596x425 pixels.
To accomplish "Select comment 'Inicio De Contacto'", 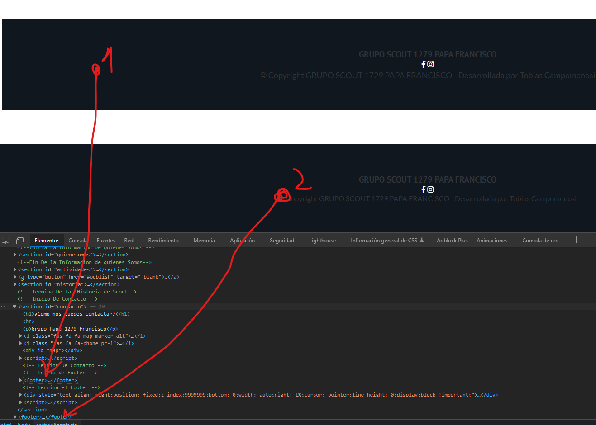I will [57, 299].
